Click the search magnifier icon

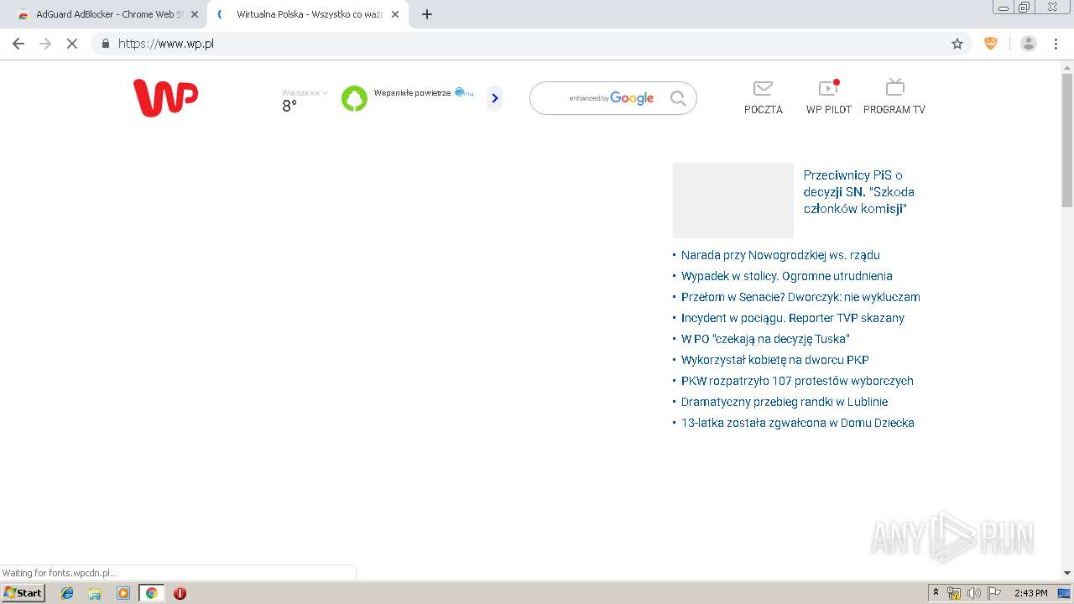click(x=678, y=98)
